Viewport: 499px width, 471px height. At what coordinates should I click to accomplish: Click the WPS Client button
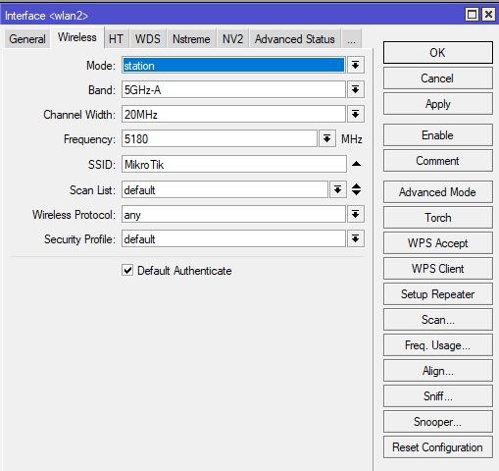click(437, 269)
